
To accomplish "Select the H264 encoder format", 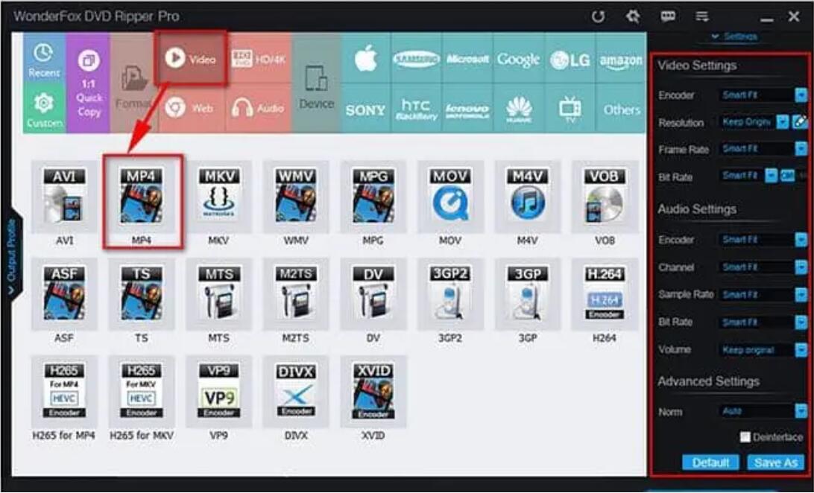I will point(605,294).
